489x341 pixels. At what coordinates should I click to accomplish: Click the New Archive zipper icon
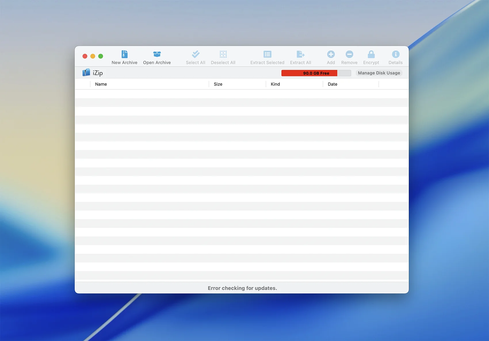tap(124, 54)
